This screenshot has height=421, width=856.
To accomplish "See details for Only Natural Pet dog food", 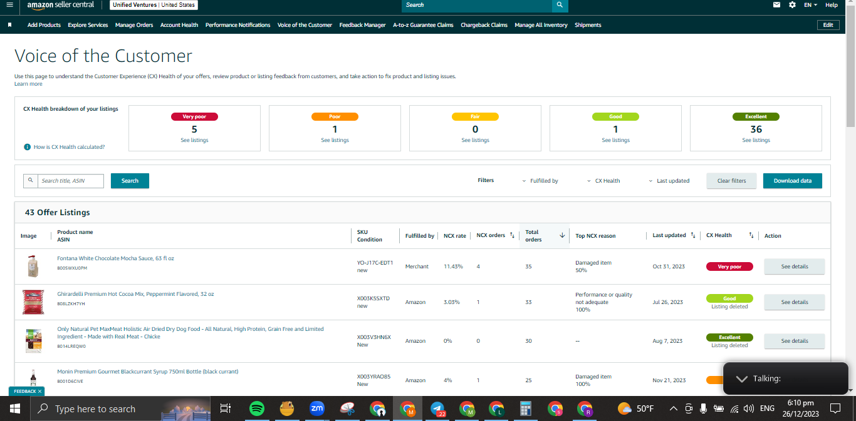I will click(x=794, y=341).
